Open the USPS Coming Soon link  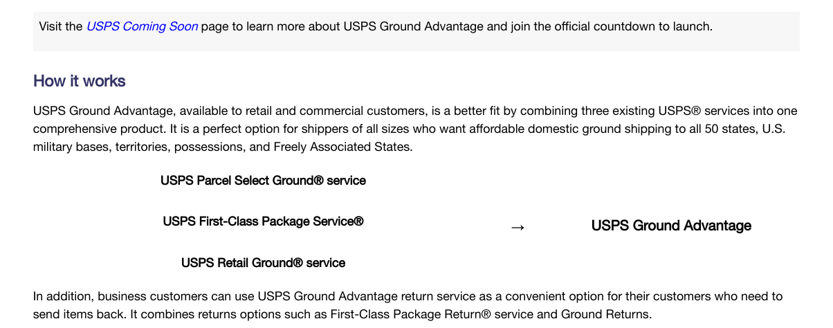[x=142, y=26]
